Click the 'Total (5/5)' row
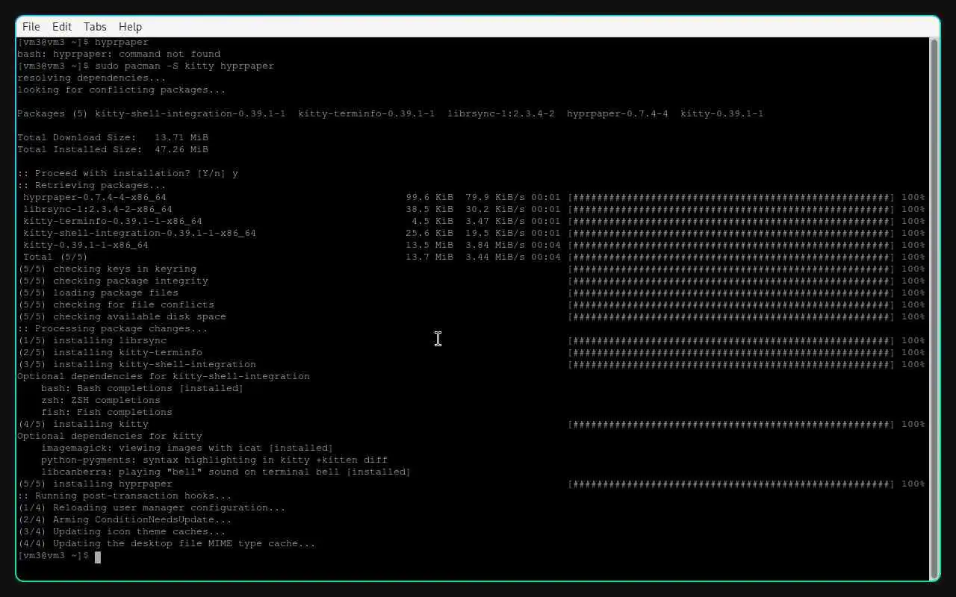956x597 pixels. coord(474,257)
